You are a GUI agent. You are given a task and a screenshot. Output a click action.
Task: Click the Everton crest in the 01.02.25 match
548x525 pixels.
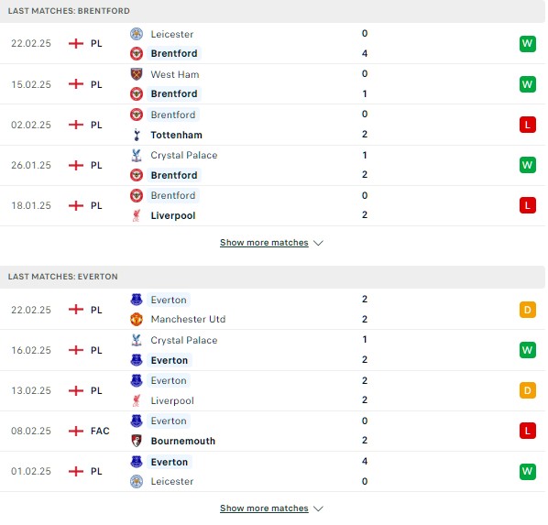(137, 462)
